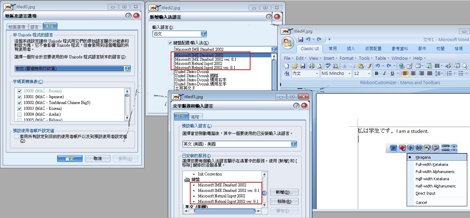Click the Office button in Word
470x218 pixels.
287,43
